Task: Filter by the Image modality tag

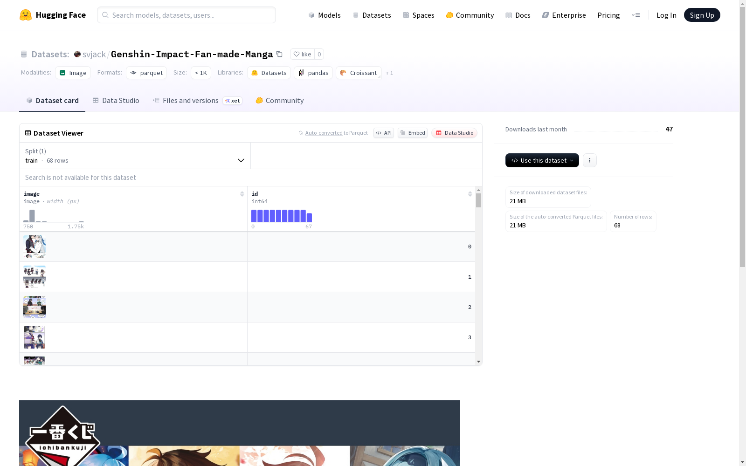Action: (x=73, y=73)
